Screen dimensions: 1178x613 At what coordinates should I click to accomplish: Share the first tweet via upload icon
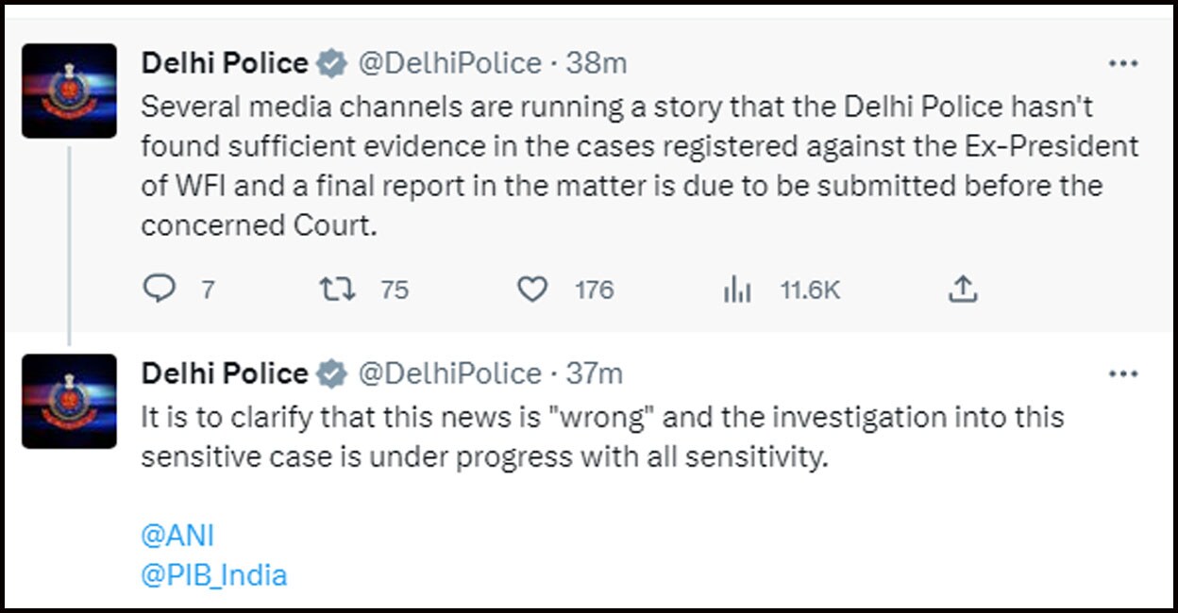[x=962, y=290]
